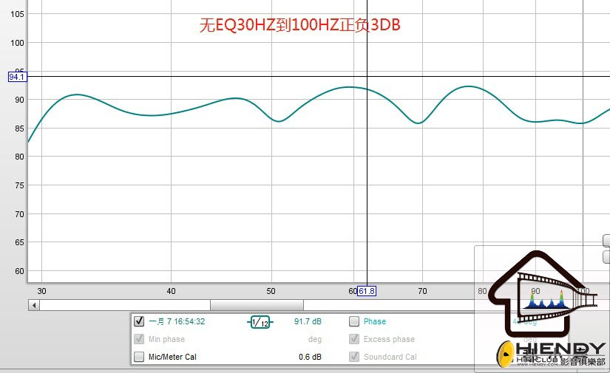Viewport: 610px width, 373px height.
Task: Enable the Phase trace checkbox
Action: tap(354, 321)
